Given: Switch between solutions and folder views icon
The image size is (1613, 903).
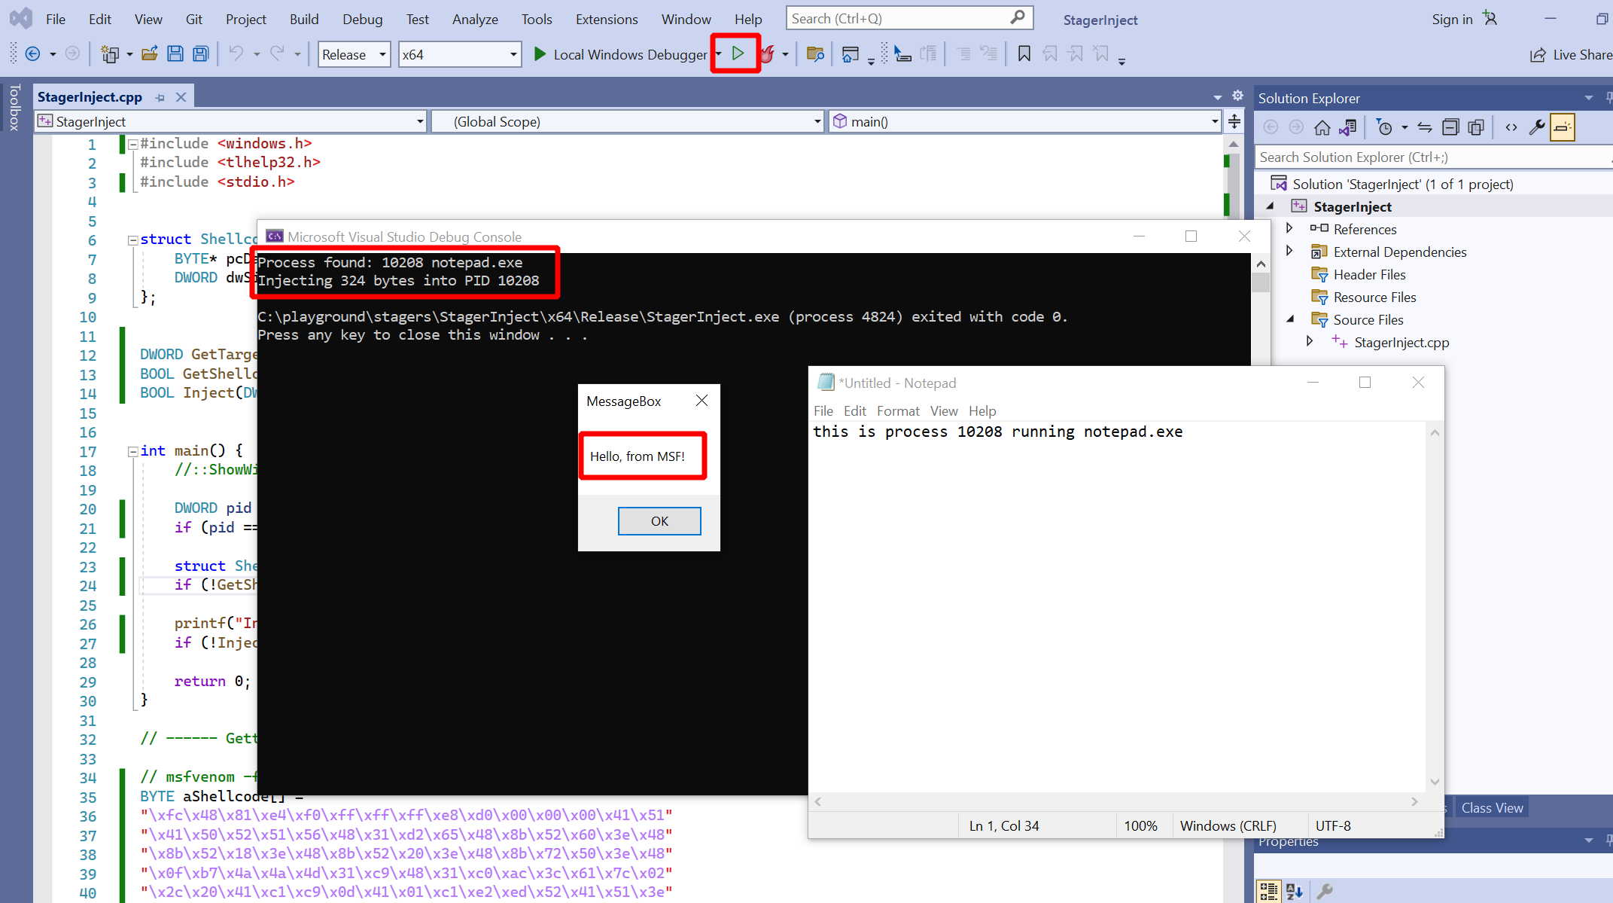Looking at the screenshot, I should pyautogui.click(x=1347, y=127).
